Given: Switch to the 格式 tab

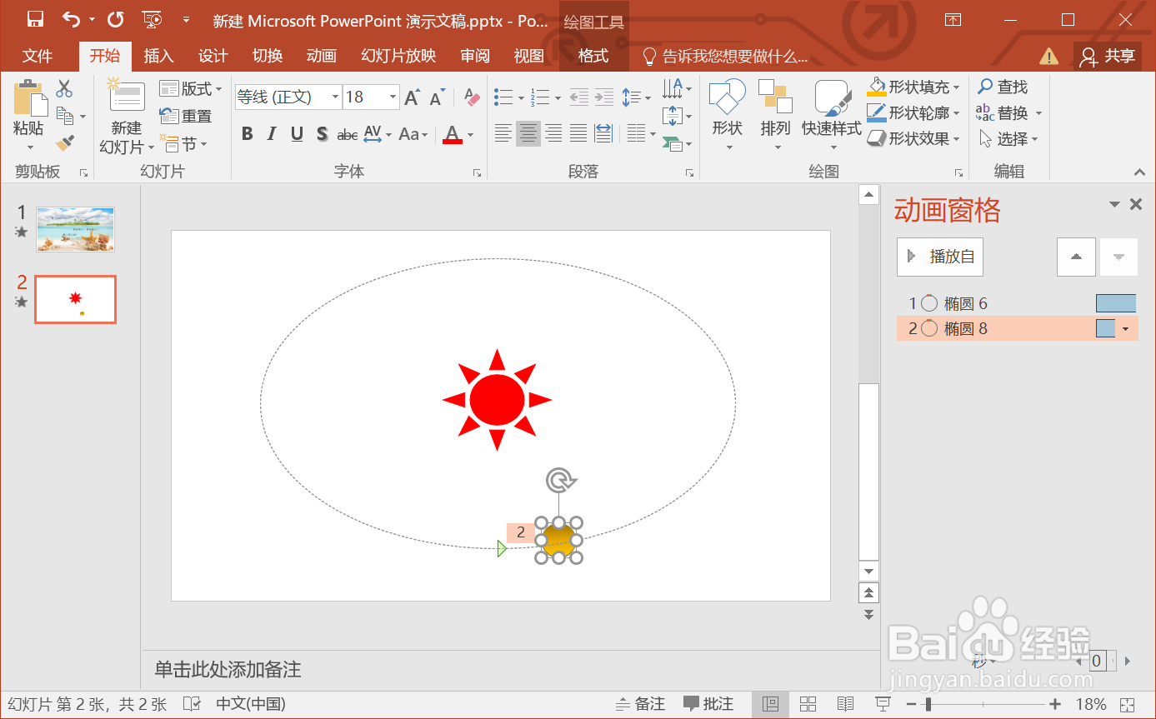Looking at the screenshot, I should point(593,56).
